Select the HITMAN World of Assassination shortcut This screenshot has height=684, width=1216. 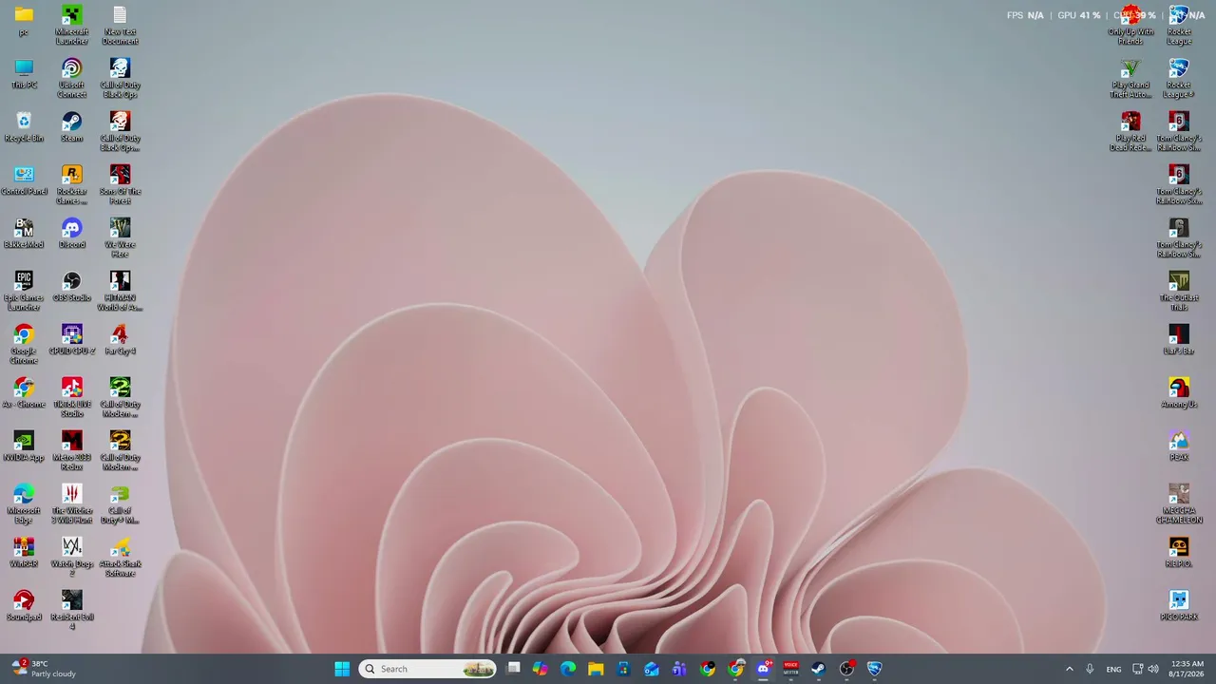pyautogui.click(x=120, y=291)
